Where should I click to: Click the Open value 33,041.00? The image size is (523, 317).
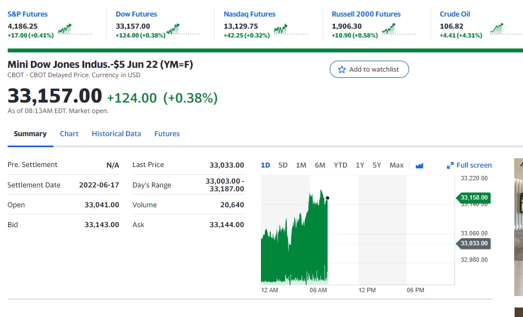(x=102, y=205)
